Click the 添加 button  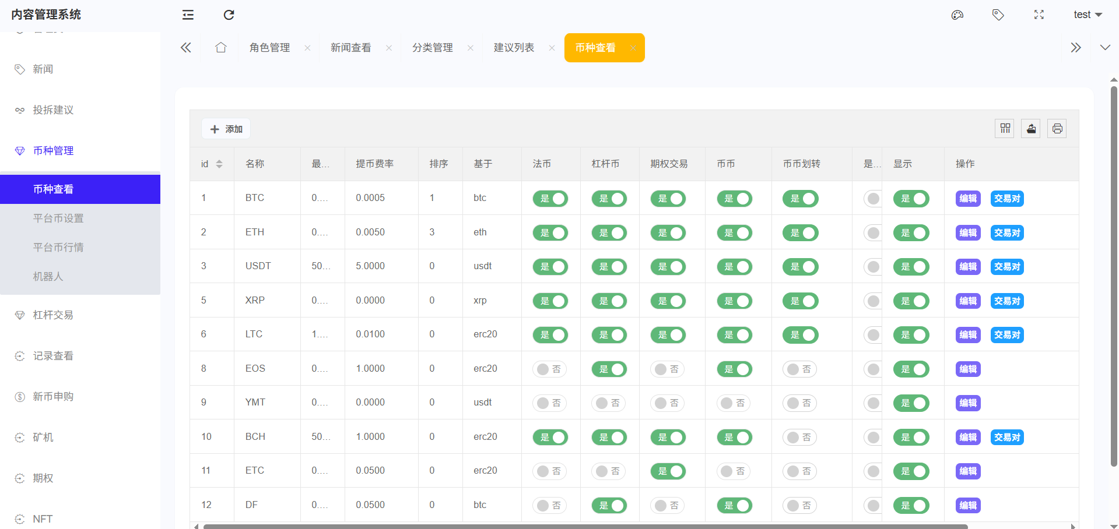click(226, 129)
